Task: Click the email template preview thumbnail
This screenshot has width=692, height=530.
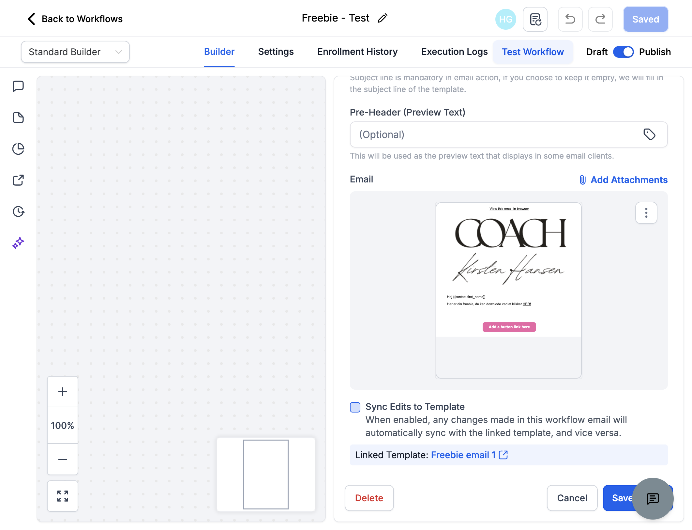Action: pyautogui.click(x=509, y=290)
